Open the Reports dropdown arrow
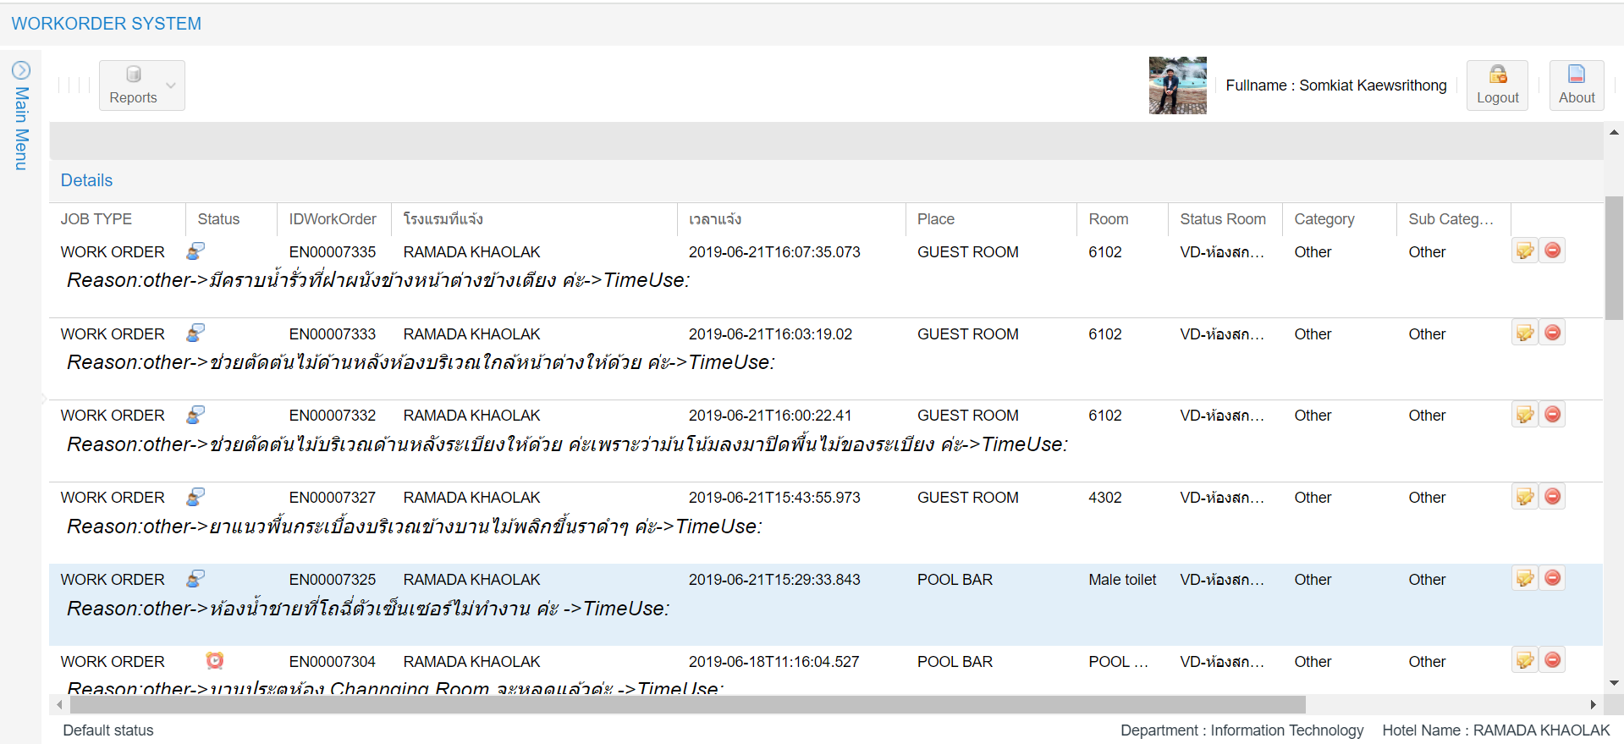Screen dimensions: 1624x744 (x=171, y=85)
